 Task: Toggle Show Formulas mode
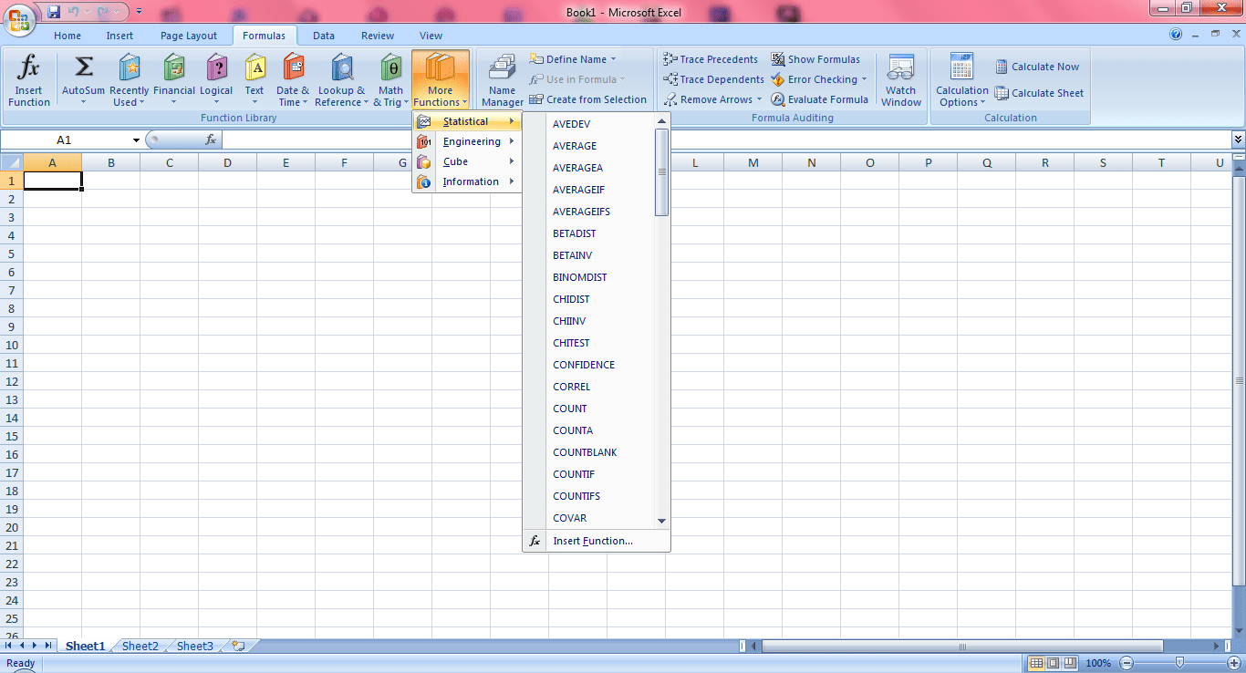[x=815, y=59]
